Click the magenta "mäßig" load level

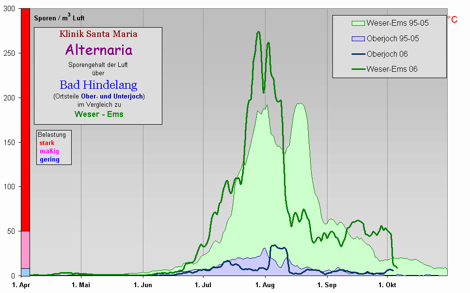(x=49, y=151)
